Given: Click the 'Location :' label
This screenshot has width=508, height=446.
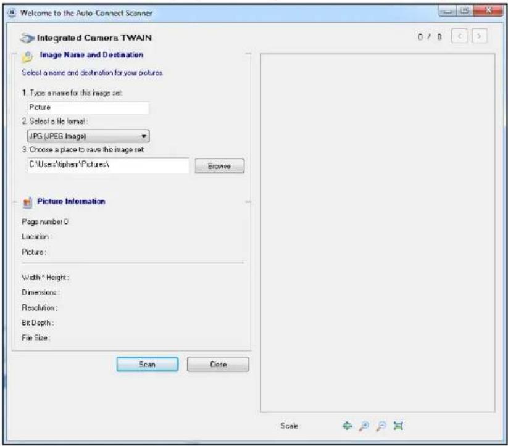Looking at the screenshot, I should tap(36, 237).
